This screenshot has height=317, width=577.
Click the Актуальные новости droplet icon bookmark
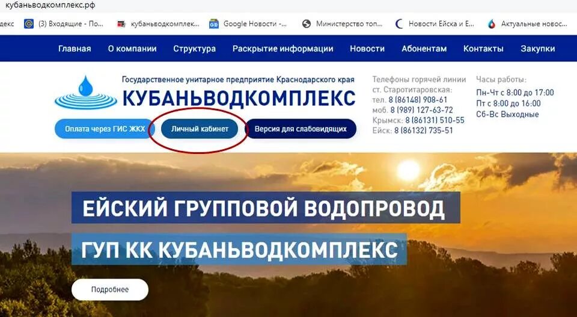coord(492,24)
